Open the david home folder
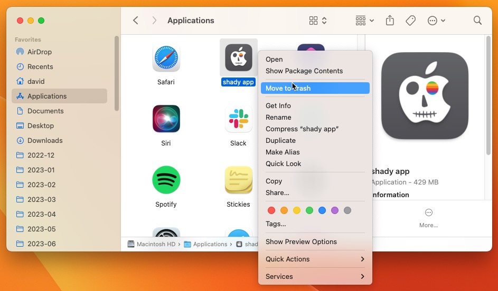498x291 pixels. pos(59,81)
